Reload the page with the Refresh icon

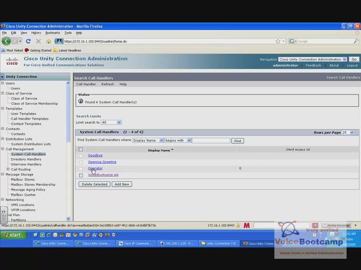(28, 41)
